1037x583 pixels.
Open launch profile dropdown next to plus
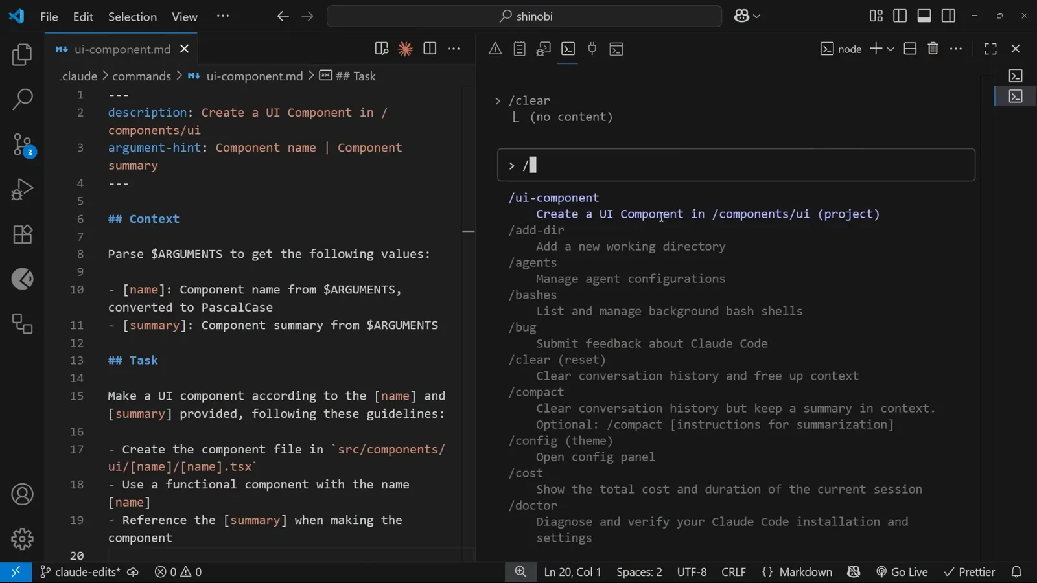pos(891,49)
